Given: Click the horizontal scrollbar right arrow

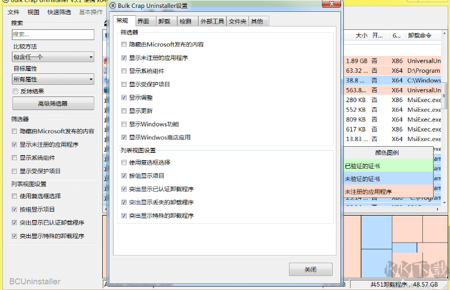Looking at the screenshot, I should 438,209.
